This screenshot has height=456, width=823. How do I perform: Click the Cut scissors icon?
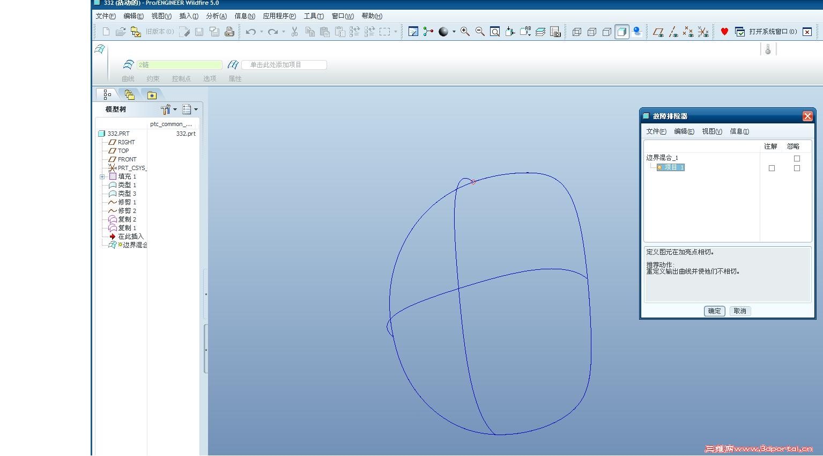[x=294, y=32]
